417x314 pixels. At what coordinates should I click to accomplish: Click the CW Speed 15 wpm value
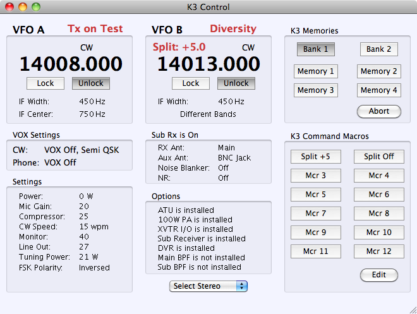pos(94,227)
